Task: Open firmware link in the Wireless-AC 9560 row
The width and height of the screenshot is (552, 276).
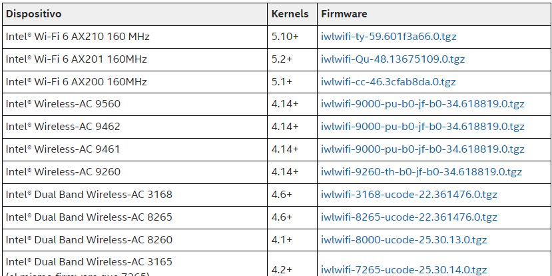Action: pos(413,104)
